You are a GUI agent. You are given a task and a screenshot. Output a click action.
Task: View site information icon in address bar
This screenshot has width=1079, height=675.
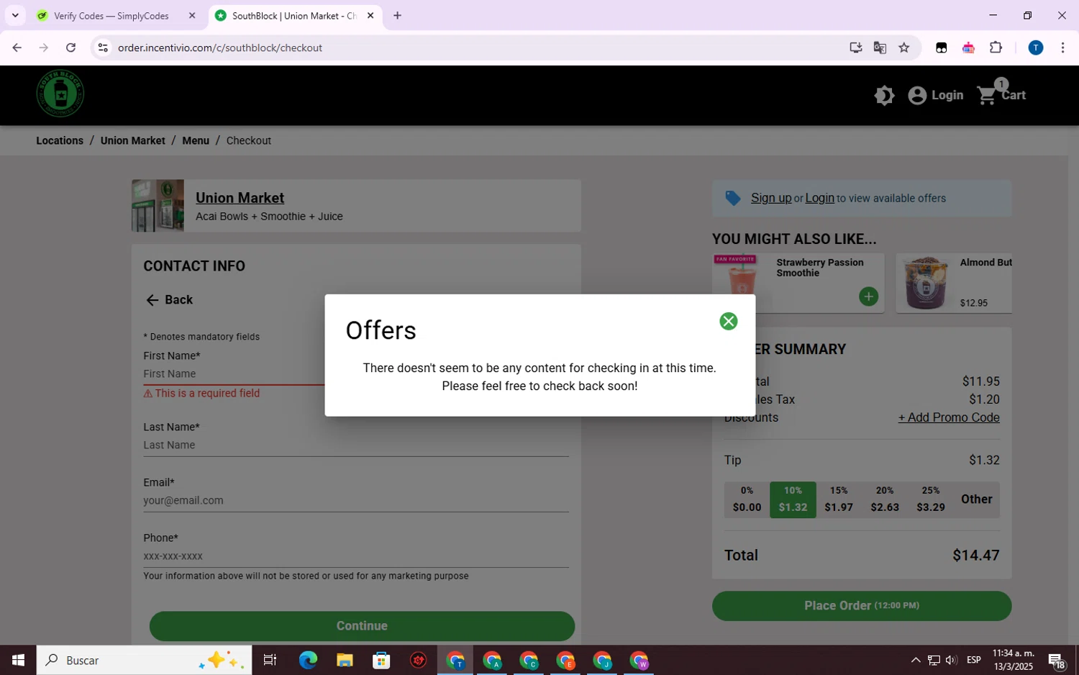(x=103, y=47)
